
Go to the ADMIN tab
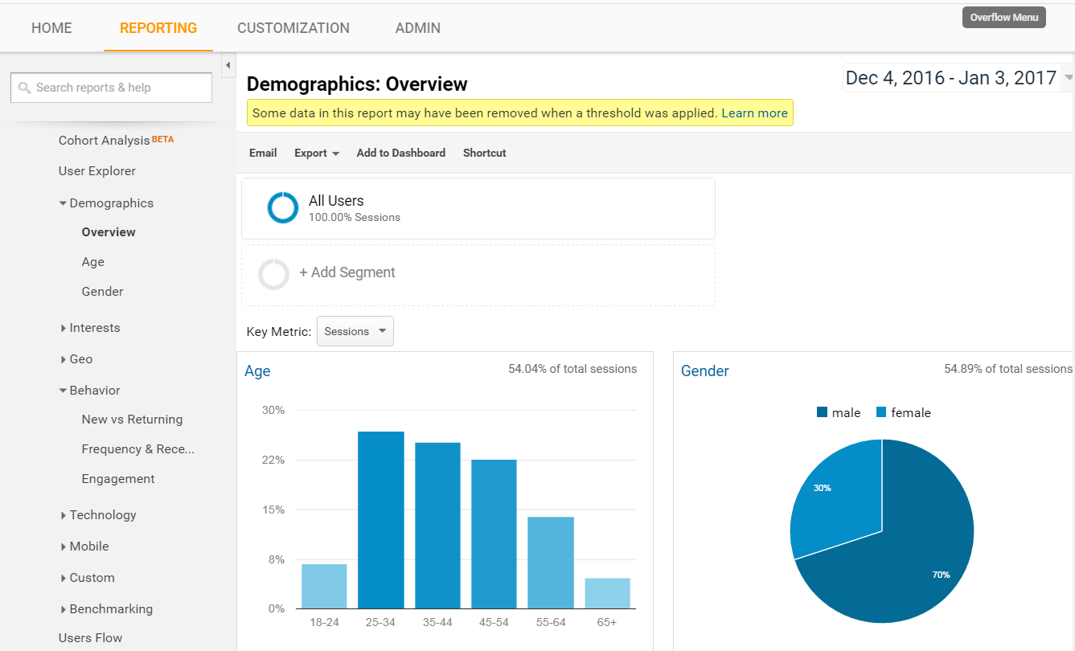coord(418,28)
